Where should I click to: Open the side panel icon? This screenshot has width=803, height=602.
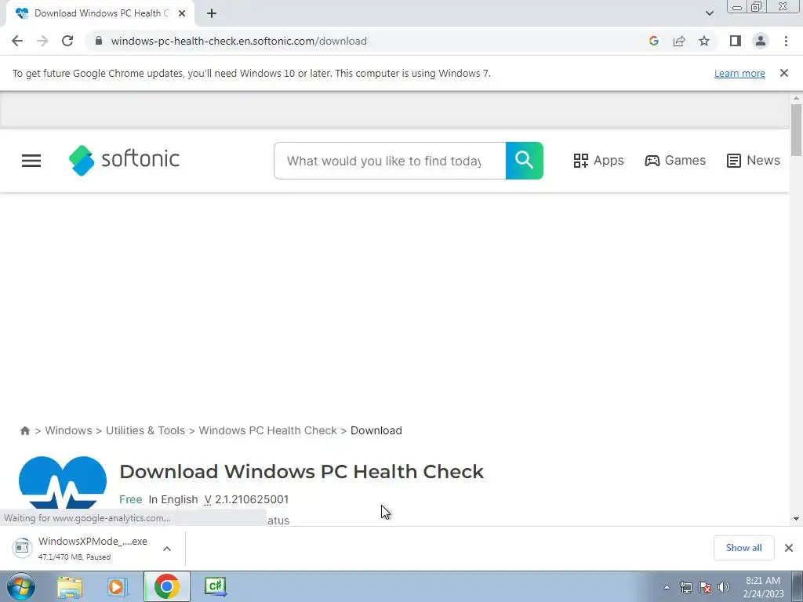tap(736, 41)
